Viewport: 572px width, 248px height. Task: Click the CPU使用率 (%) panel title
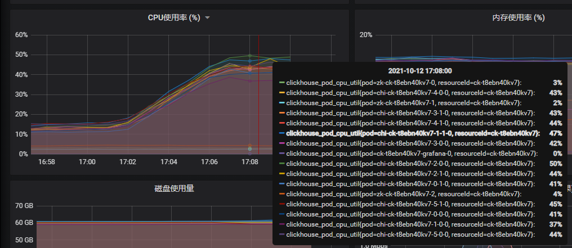(x=174, y=18)
